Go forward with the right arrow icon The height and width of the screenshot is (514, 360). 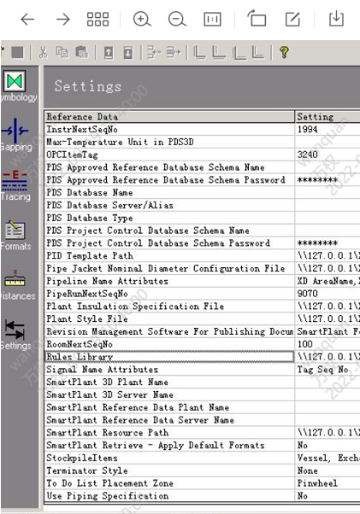(x=62, y=20)
